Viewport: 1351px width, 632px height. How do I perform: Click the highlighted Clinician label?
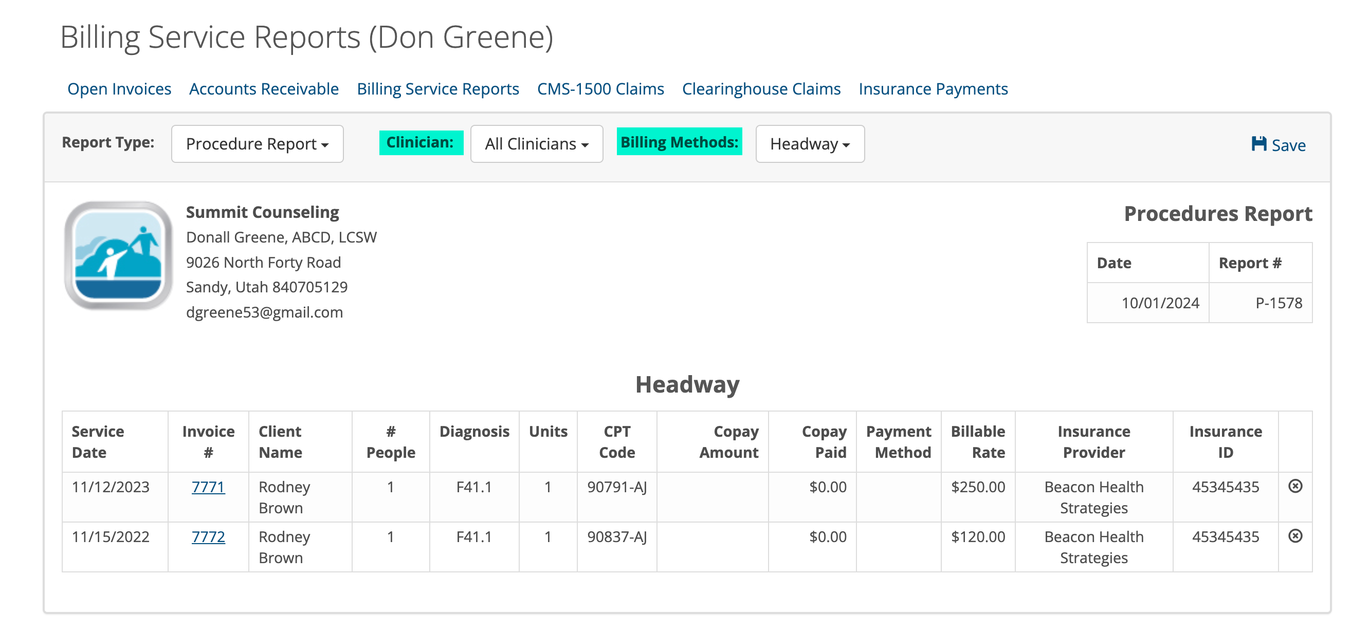point(421,142)
